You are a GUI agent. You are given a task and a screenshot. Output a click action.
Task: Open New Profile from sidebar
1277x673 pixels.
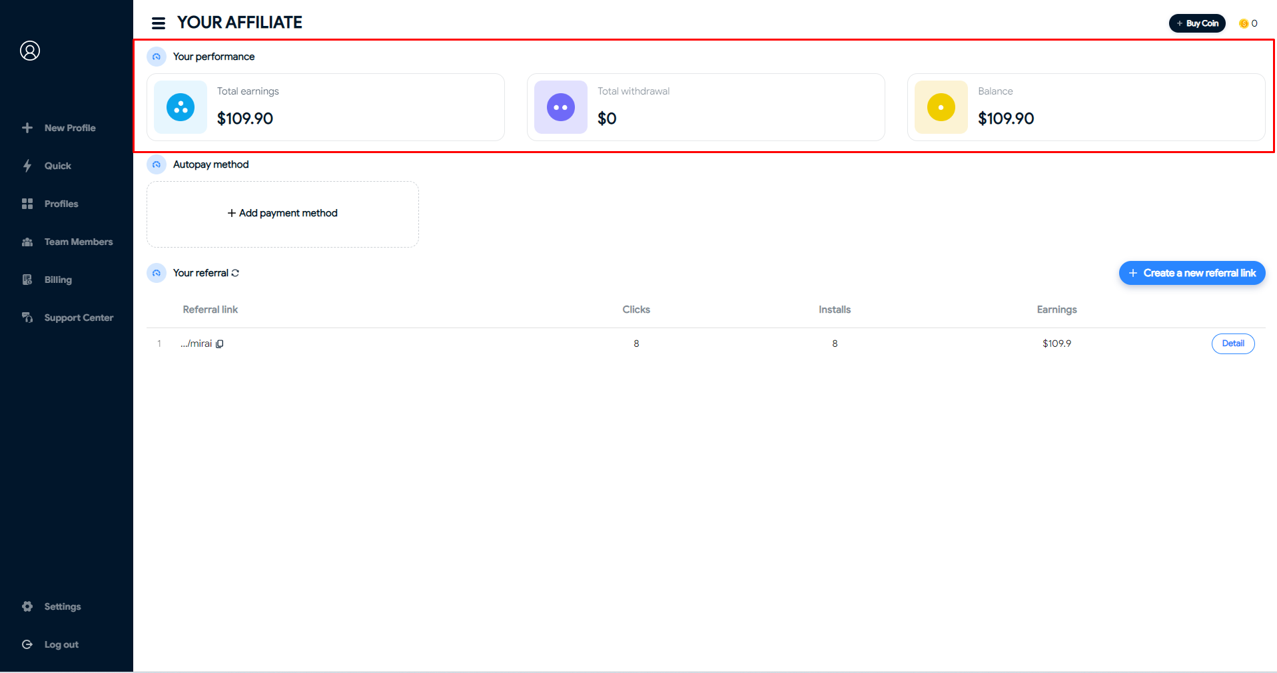69,128
